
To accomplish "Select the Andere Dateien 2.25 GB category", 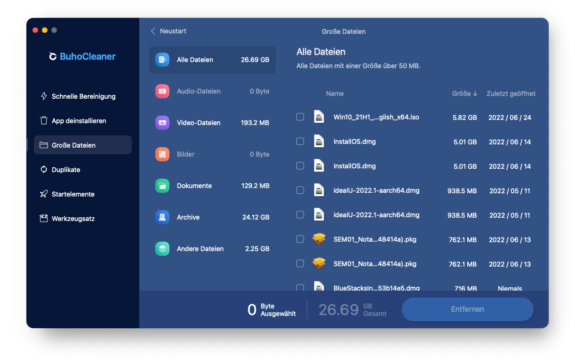I will (x=212, y=249).
